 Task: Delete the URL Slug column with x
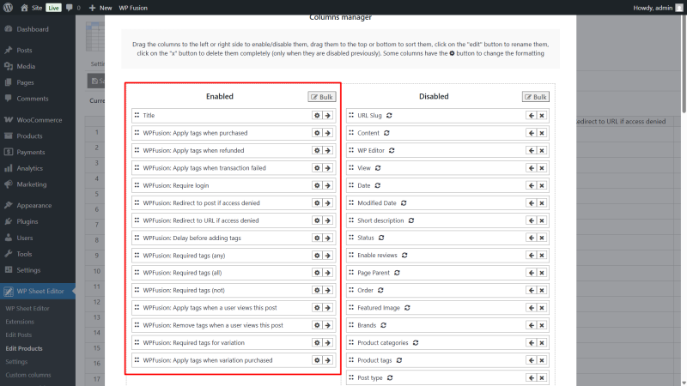click(x=542, y=116)
